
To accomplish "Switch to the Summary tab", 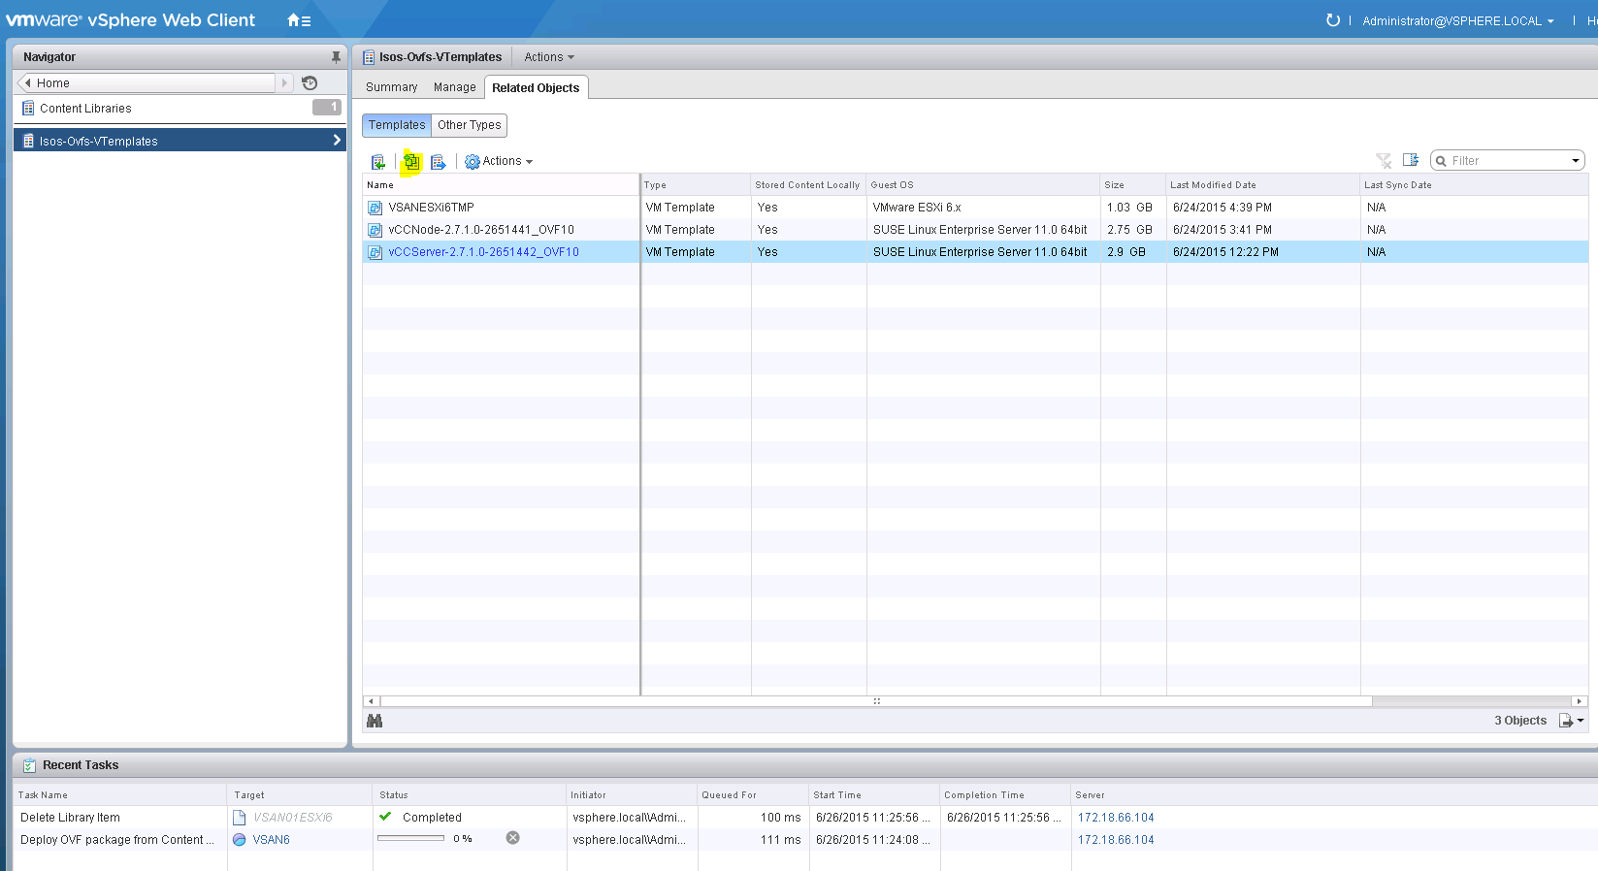I will click(x=392, y=87).
